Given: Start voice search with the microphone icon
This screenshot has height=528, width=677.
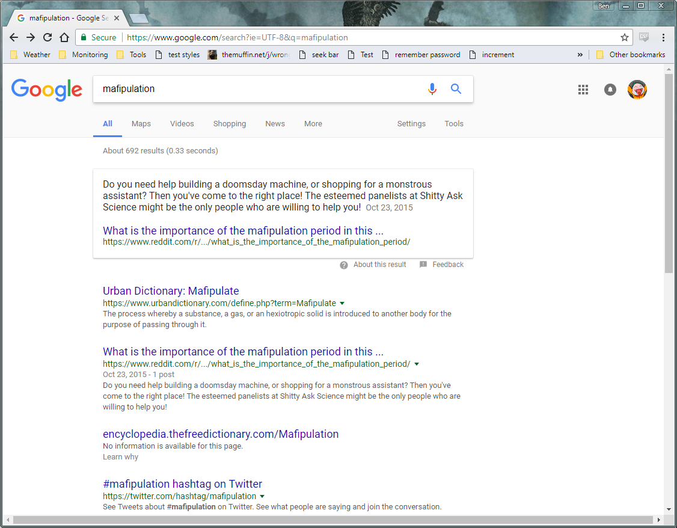Looking at the screenshot, I should click(x=432, y=89).
